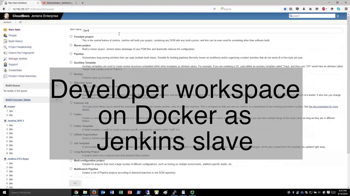Click the Project Relationship magnifier icon
This screenshot has height=196, width=350.
click(5, 47)
